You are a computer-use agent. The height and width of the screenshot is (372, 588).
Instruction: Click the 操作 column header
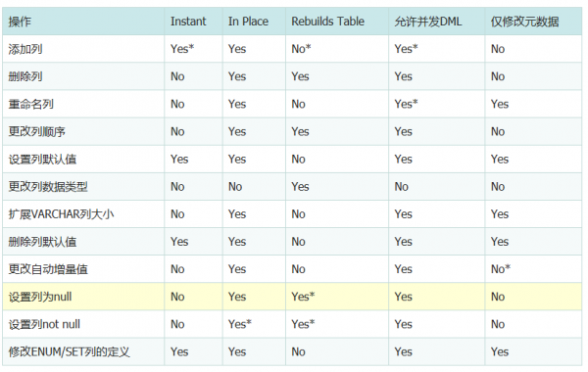point(20,22)
